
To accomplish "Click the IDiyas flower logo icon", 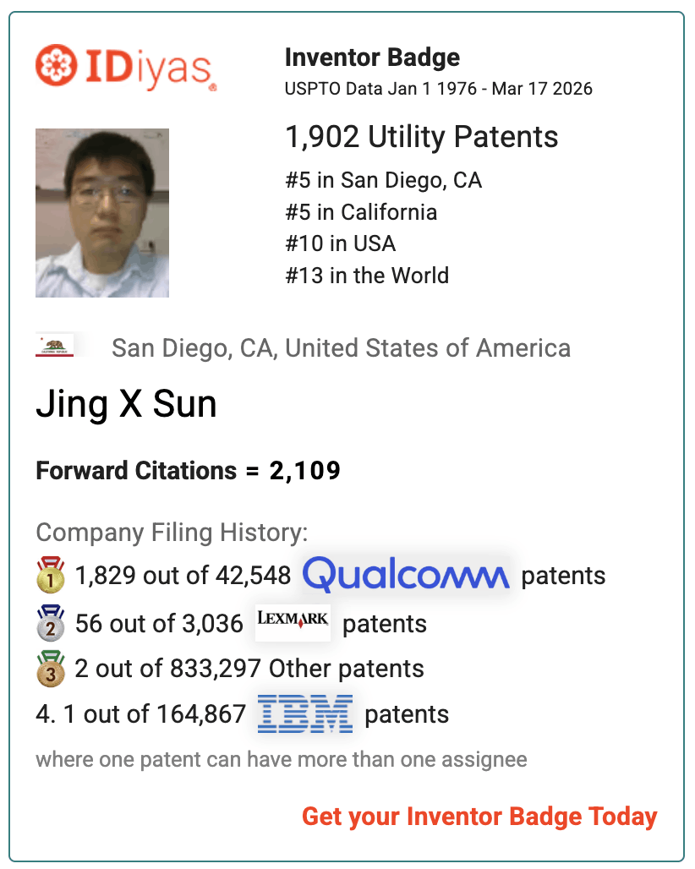I will point(56,65).
